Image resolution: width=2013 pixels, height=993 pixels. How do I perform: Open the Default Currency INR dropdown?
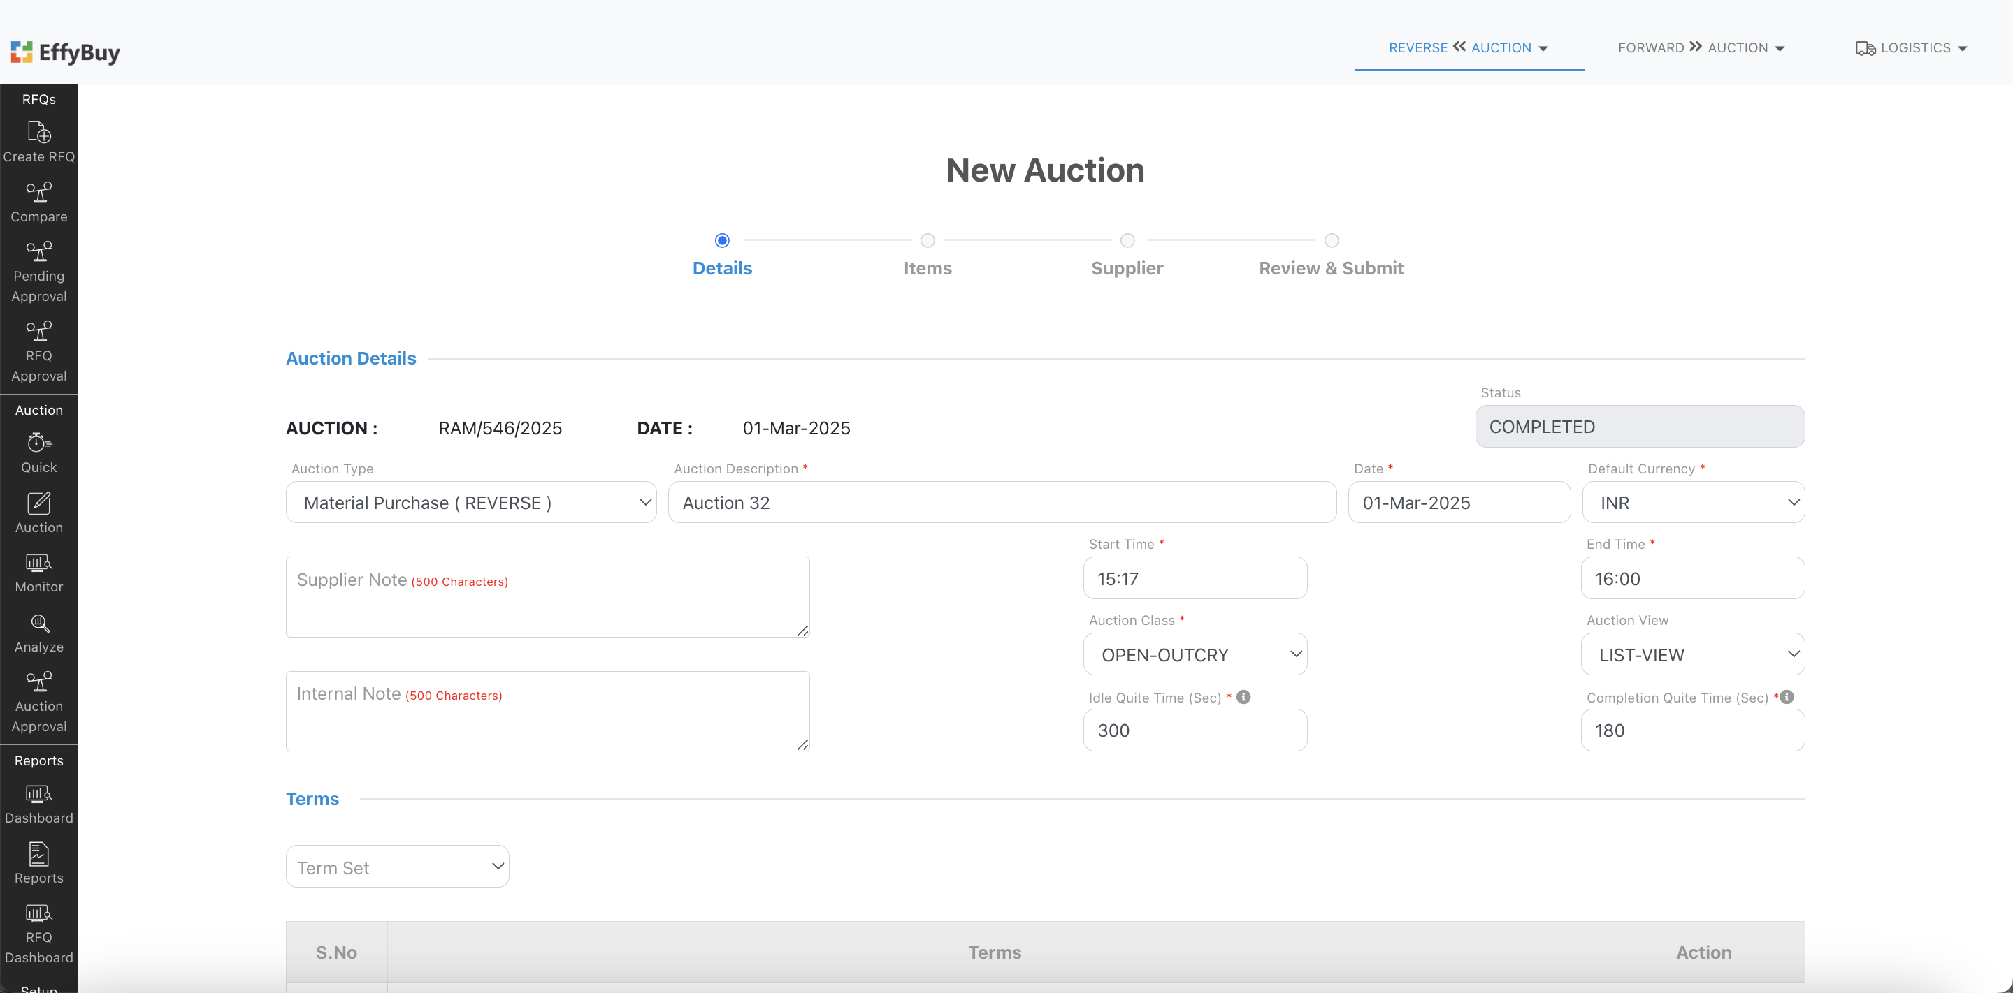pos(1693,503)
